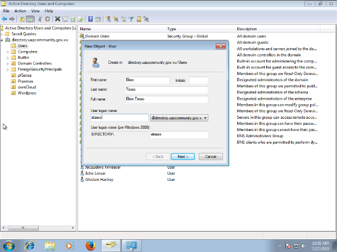Close the New Object - User dialog
The height and width of the screenshot is (252, 337).
(x=221, y=46)
